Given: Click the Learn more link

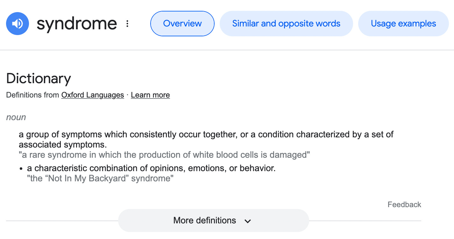Looking at the screenshot, I should pyautogui.click(x=150, y=95).
